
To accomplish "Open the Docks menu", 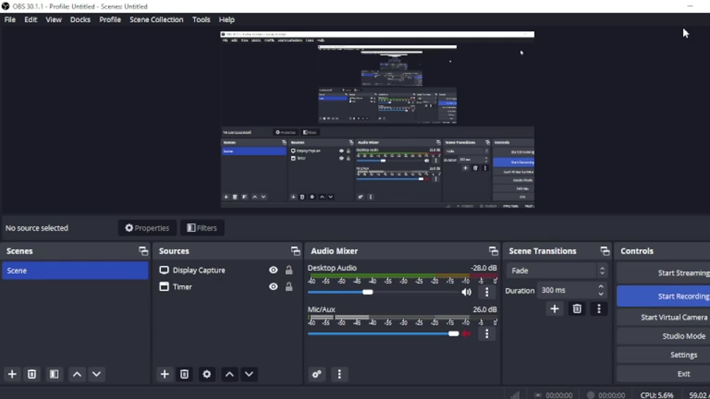I will [x=80, y=20].
